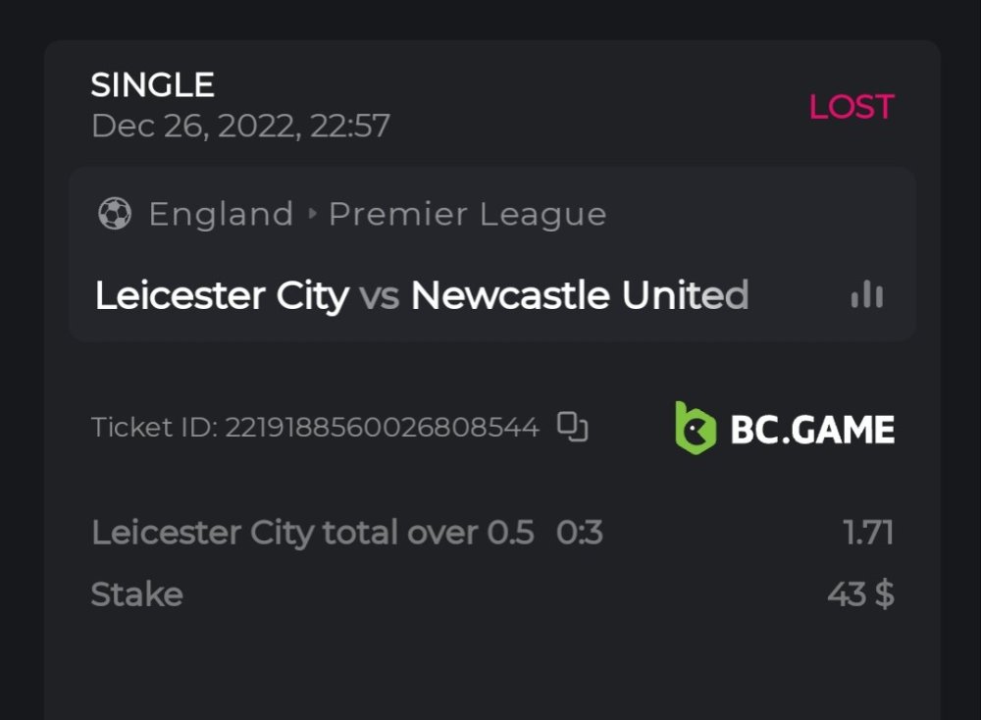Click the 1.71 odds value

pyautogui.click(x=867, y=533)
